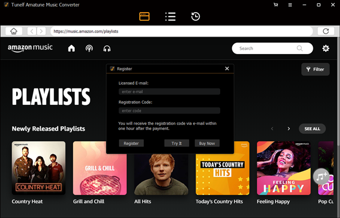Open the Feeling Happy playlist cover
The height and width of the screenshot is (218, 340).
pos(284,168)
